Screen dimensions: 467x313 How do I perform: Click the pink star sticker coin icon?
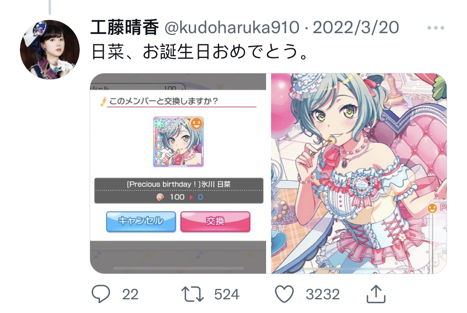(160, 197)
